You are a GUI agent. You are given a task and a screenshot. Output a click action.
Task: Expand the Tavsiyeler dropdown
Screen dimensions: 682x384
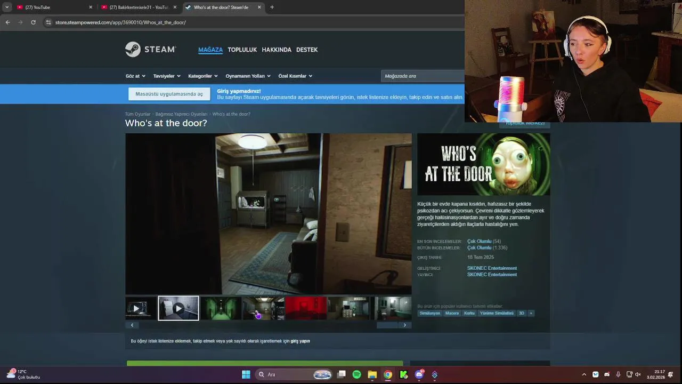click(167, 76)
